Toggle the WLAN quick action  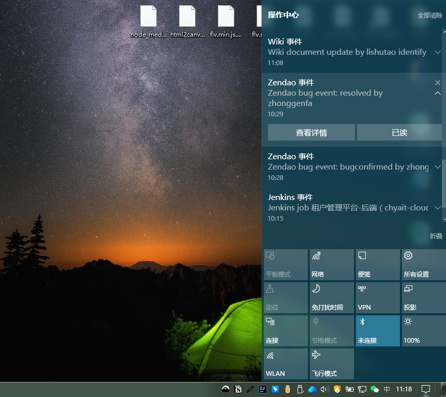click(286, 363)
